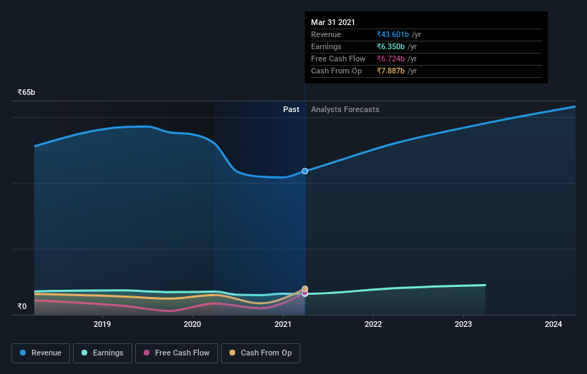Click the Analysts Forecasts label
587x374 pixels.
(x=345, y=109)
